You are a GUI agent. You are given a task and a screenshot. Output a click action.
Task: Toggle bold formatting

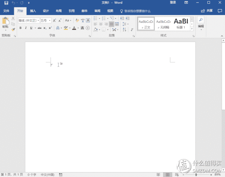21,28
